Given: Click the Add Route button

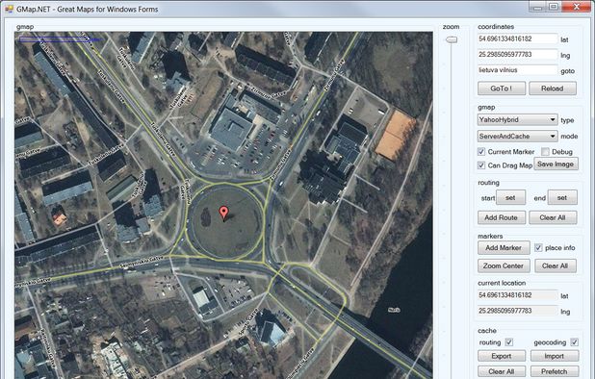Looking at the screenshot, I should point(502,217).
